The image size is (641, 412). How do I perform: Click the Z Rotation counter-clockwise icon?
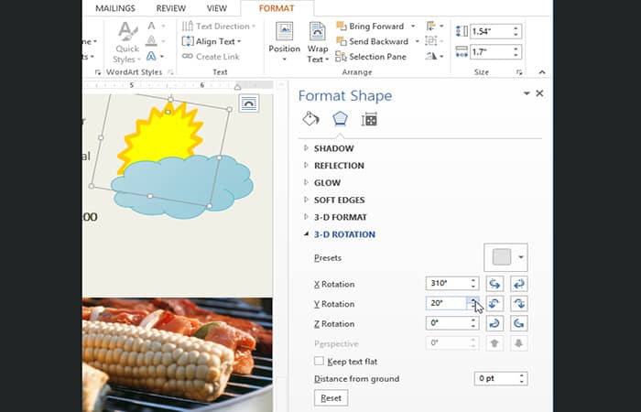coord(519,323)
